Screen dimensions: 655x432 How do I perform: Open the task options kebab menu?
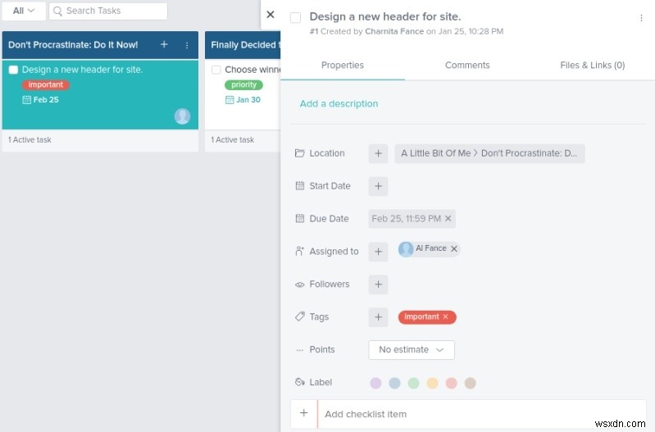coord(641,18)
